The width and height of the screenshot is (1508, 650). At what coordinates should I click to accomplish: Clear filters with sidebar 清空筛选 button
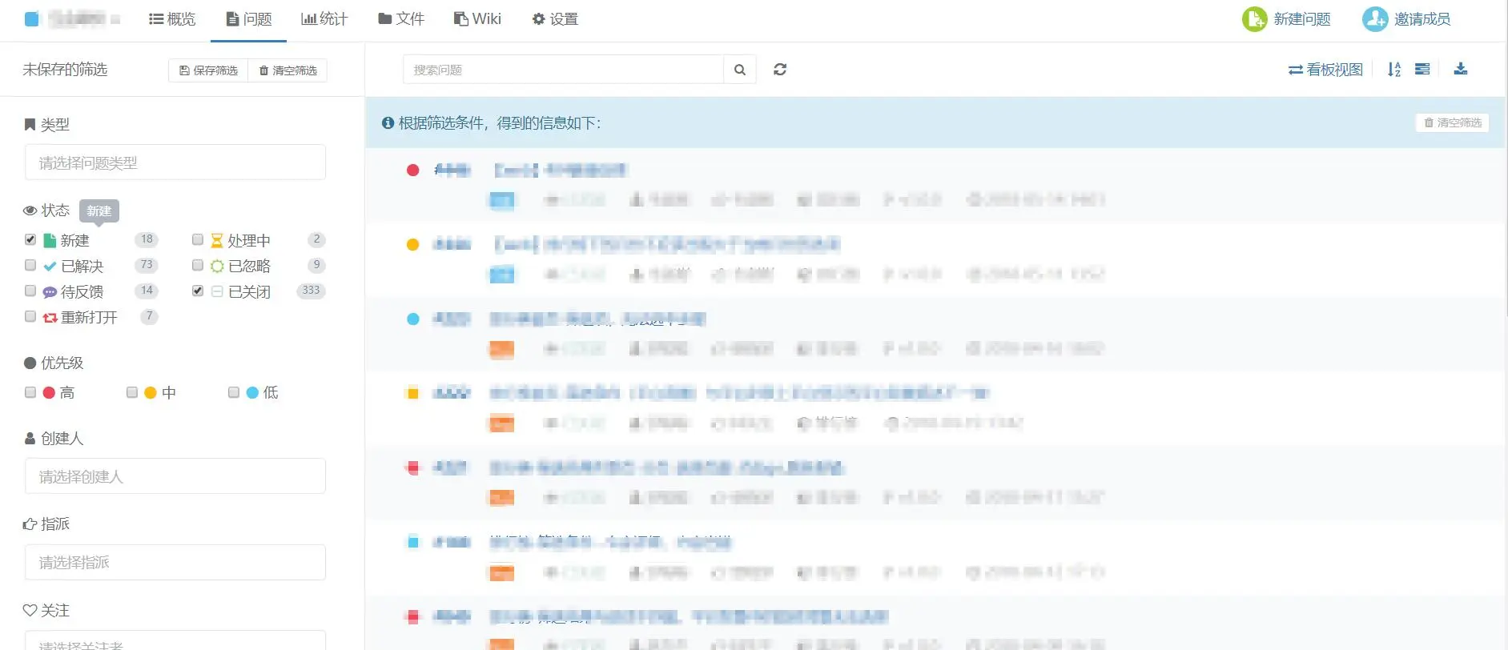click(288, 70)
